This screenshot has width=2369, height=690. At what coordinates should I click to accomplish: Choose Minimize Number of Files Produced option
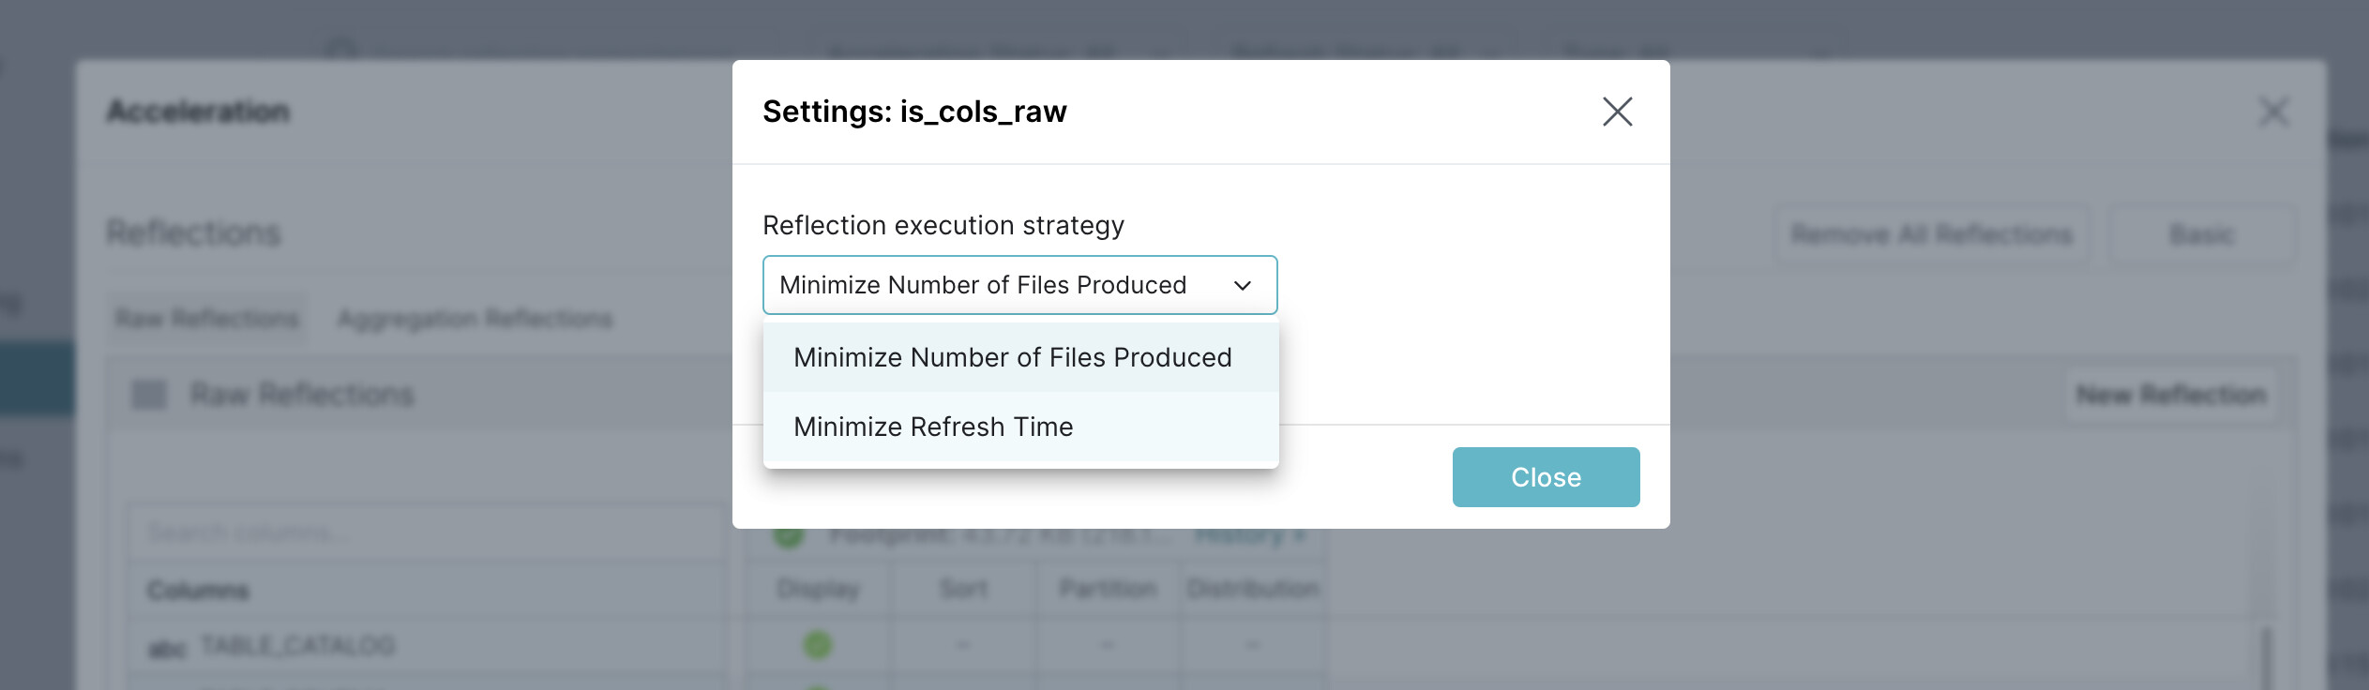[x=1020, y=357]
